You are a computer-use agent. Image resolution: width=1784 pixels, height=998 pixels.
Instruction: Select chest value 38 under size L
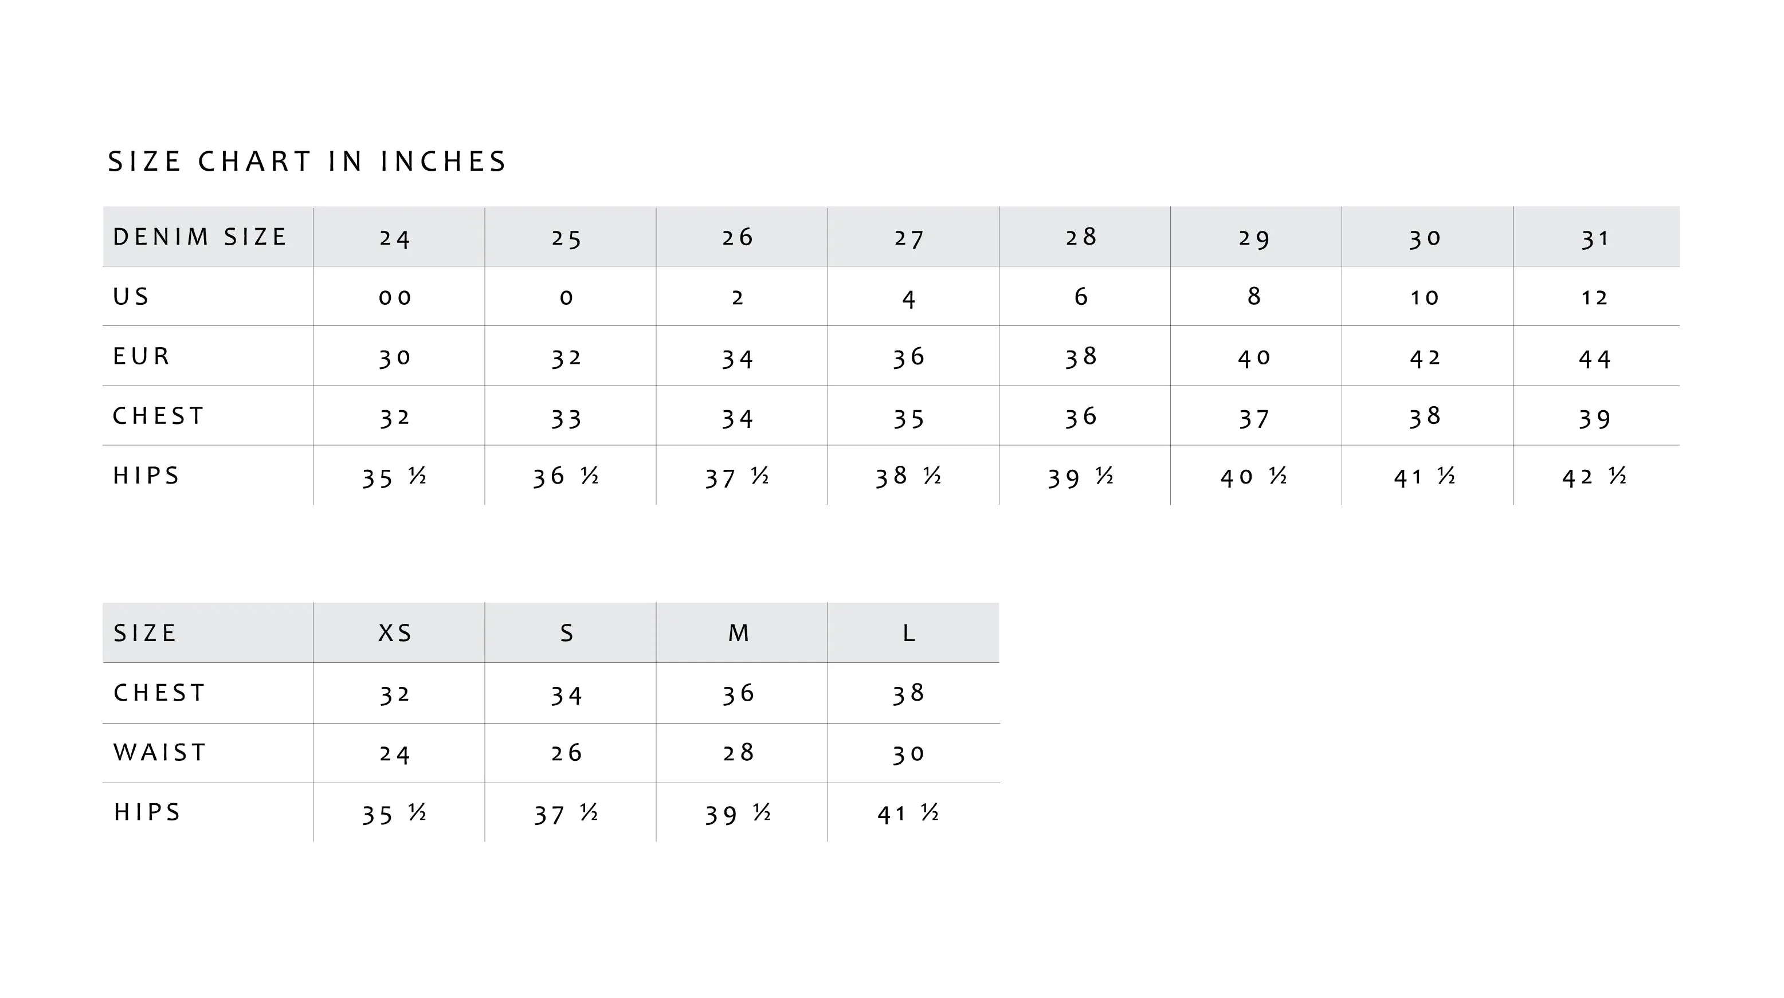[913, 693]
